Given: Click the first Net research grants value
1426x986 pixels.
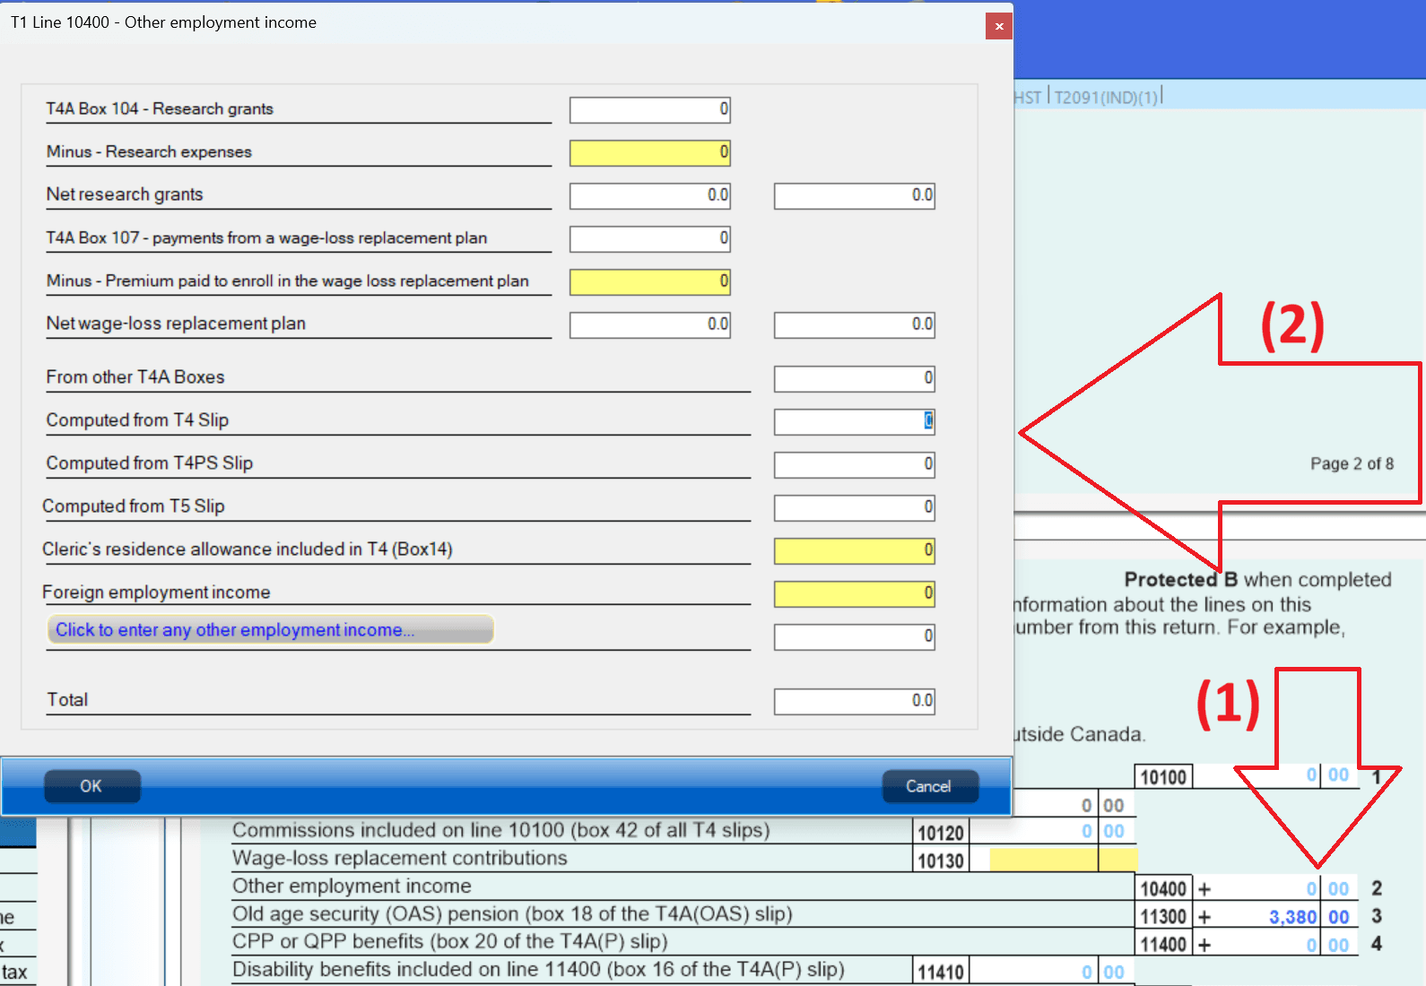Looking at the screenshot, I should (650, 195).
